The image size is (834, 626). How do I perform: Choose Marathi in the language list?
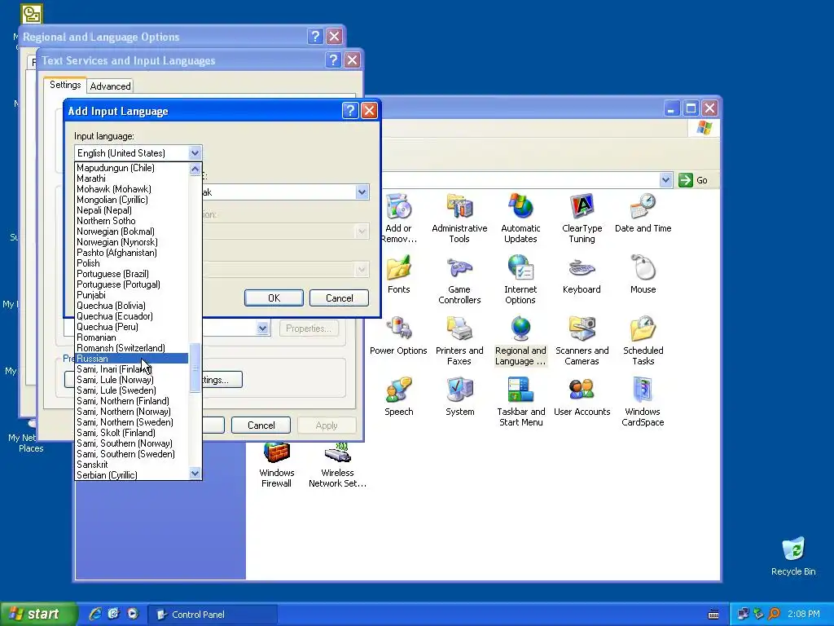click(132, 179)
